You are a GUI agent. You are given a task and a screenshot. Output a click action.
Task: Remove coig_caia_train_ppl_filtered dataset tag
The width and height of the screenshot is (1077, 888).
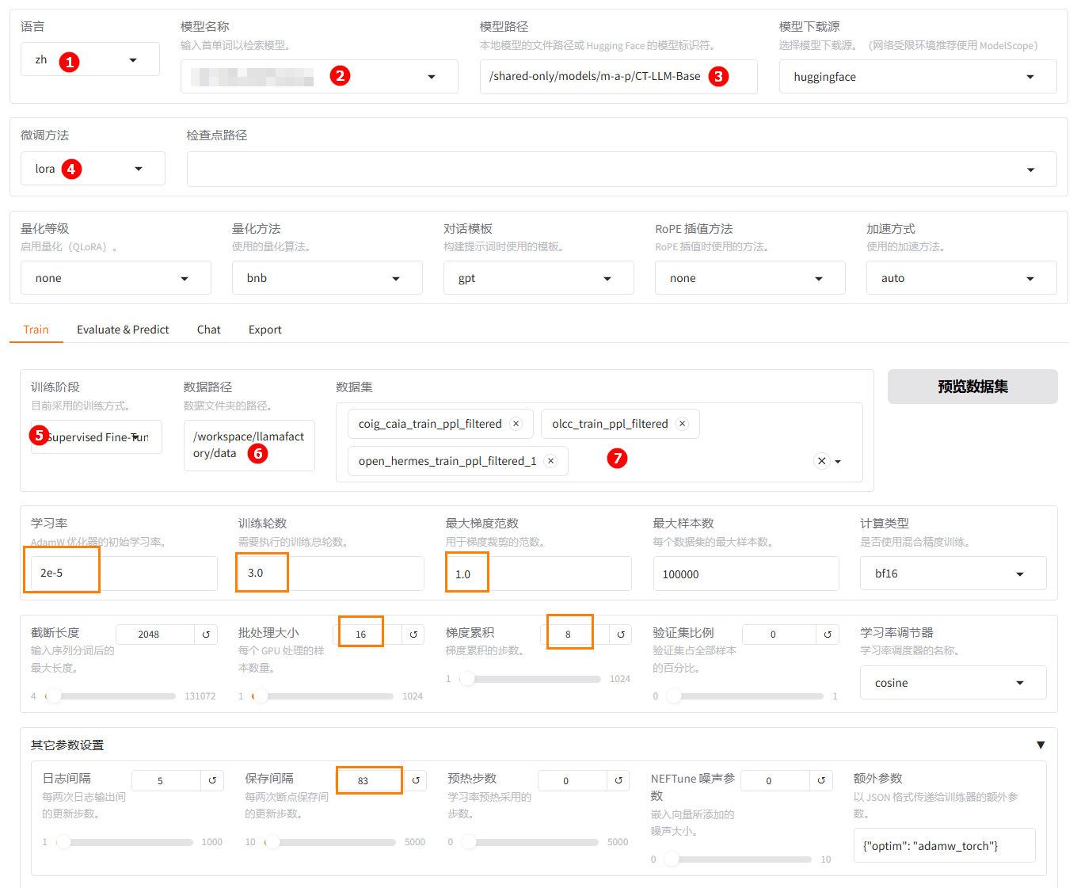[516, 424]
